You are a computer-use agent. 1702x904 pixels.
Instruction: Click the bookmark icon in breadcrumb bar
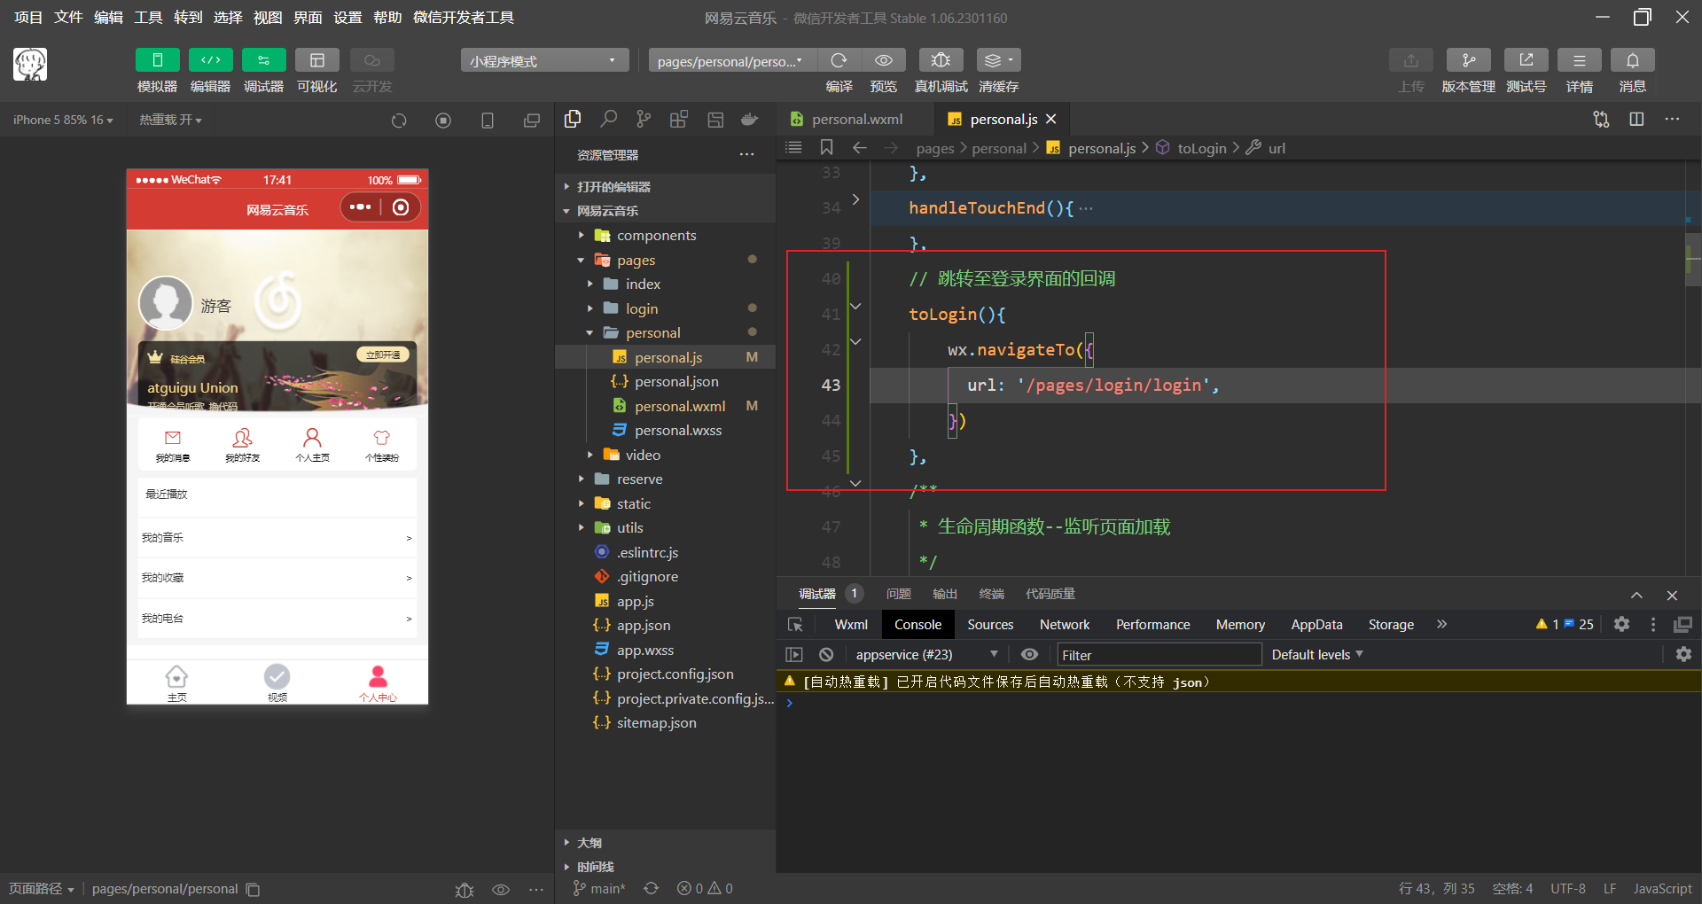click(x=826, y=147)
